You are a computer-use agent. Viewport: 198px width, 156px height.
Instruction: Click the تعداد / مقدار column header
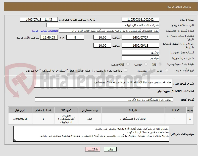point(43,110)
